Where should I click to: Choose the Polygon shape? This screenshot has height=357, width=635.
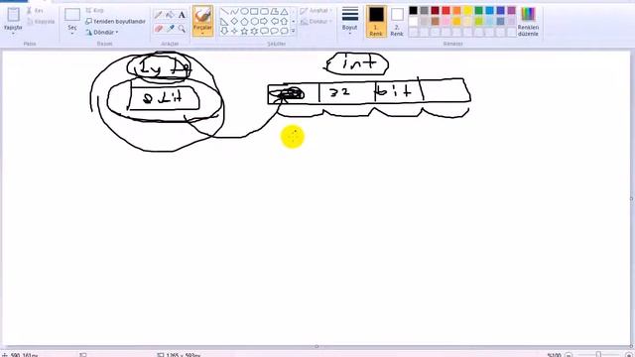[x=274, y=12]
